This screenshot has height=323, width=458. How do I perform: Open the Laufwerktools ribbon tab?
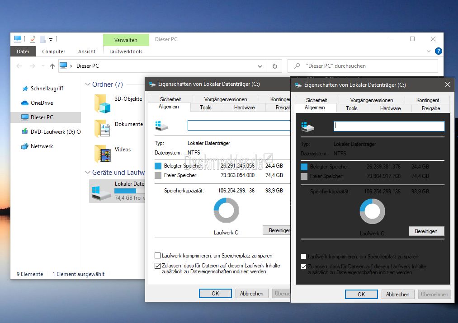point(126,51)
